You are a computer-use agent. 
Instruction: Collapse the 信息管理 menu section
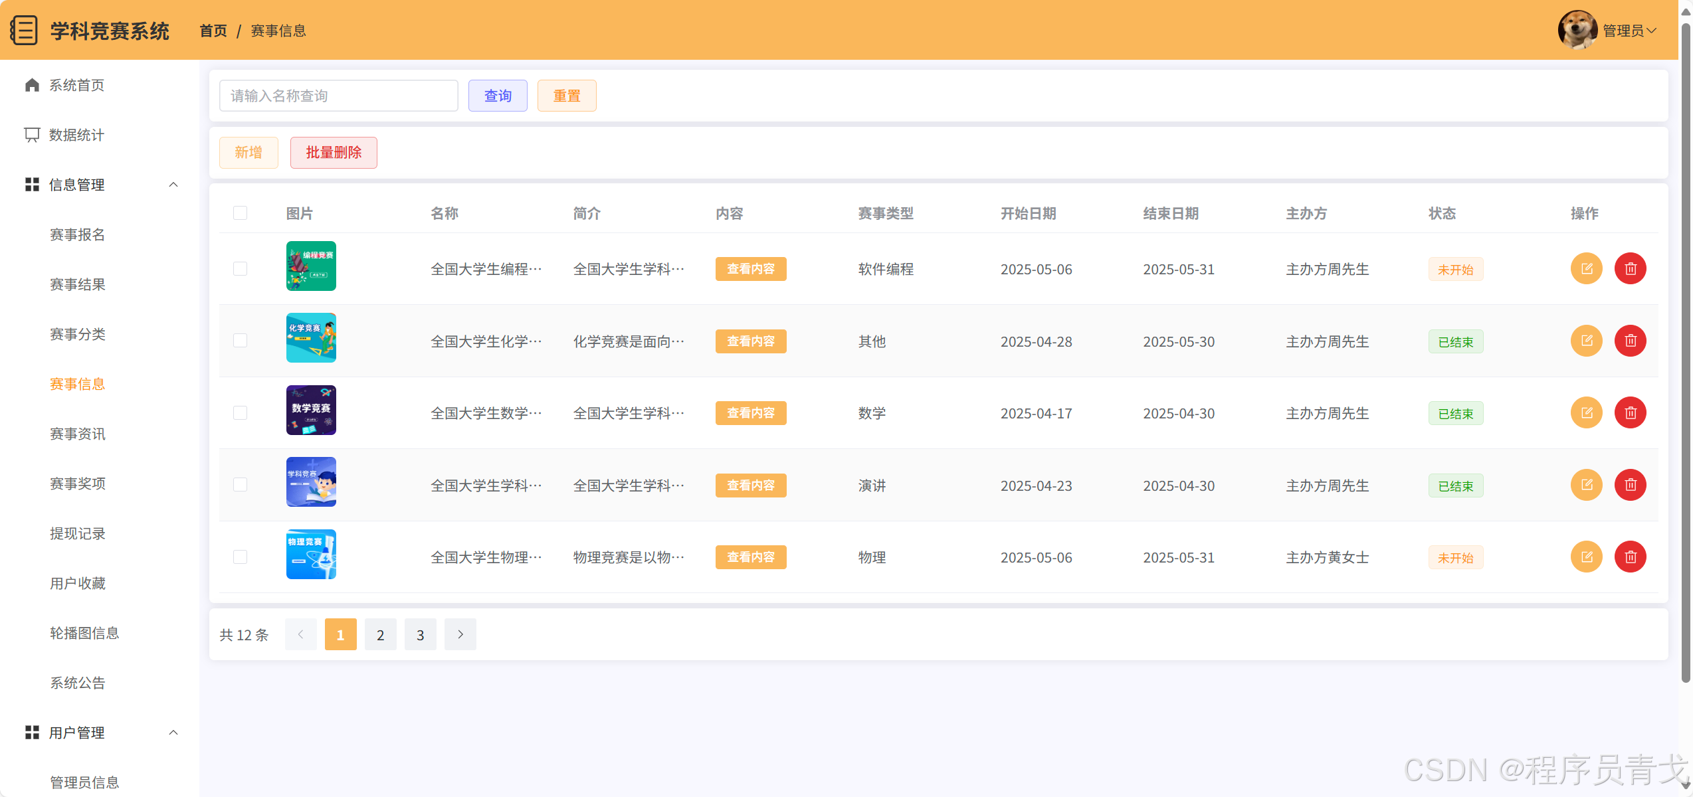[x=173, y=185]
